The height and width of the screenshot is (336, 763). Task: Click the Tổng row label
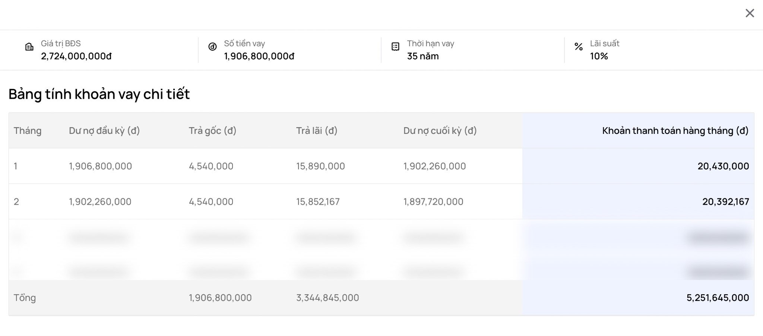pos(25,298)
